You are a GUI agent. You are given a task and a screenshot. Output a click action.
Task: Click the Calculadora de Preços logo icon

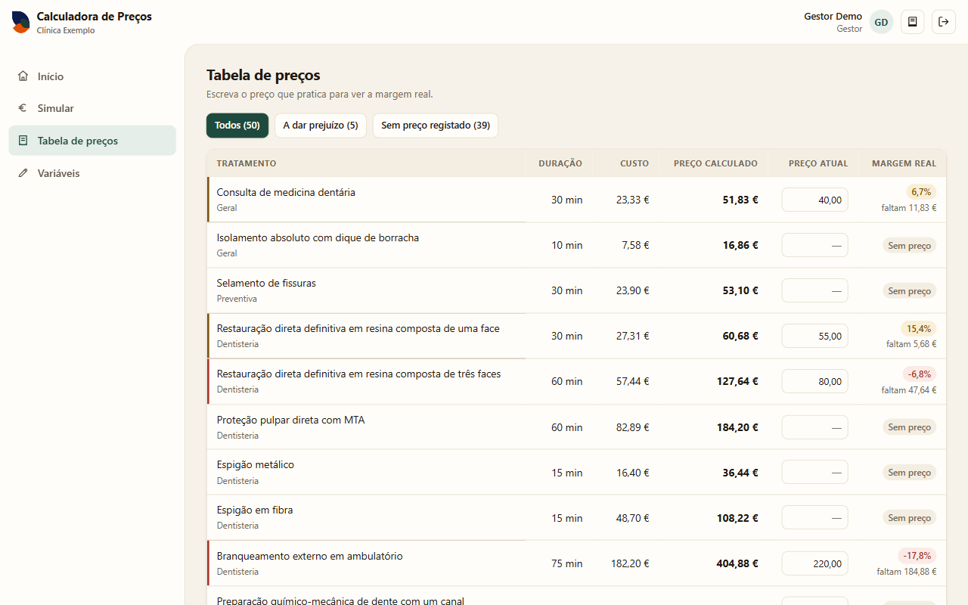point(21,22)
